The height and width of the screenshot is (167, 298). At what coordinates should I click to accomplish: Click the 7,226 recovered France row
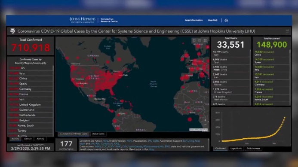271,91
